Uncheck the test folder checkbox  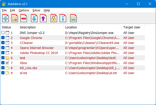pyautogui.click(x=3, y=58)
